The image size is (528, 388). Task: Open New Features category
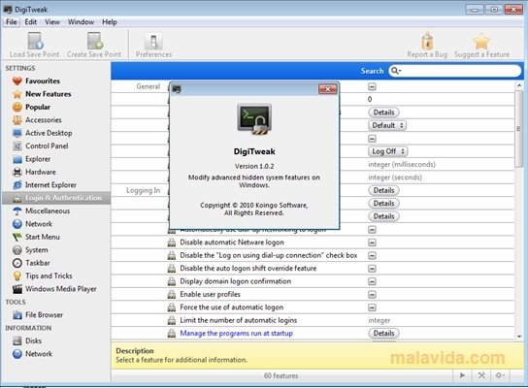point(49,94)
